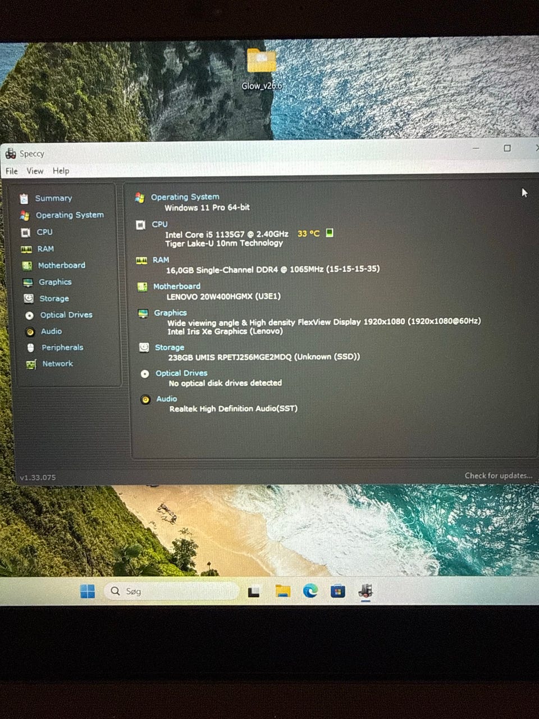Click the CPU heading link in summary
The width and height of the screenshot is (539, 719).
tap(159, 224)
